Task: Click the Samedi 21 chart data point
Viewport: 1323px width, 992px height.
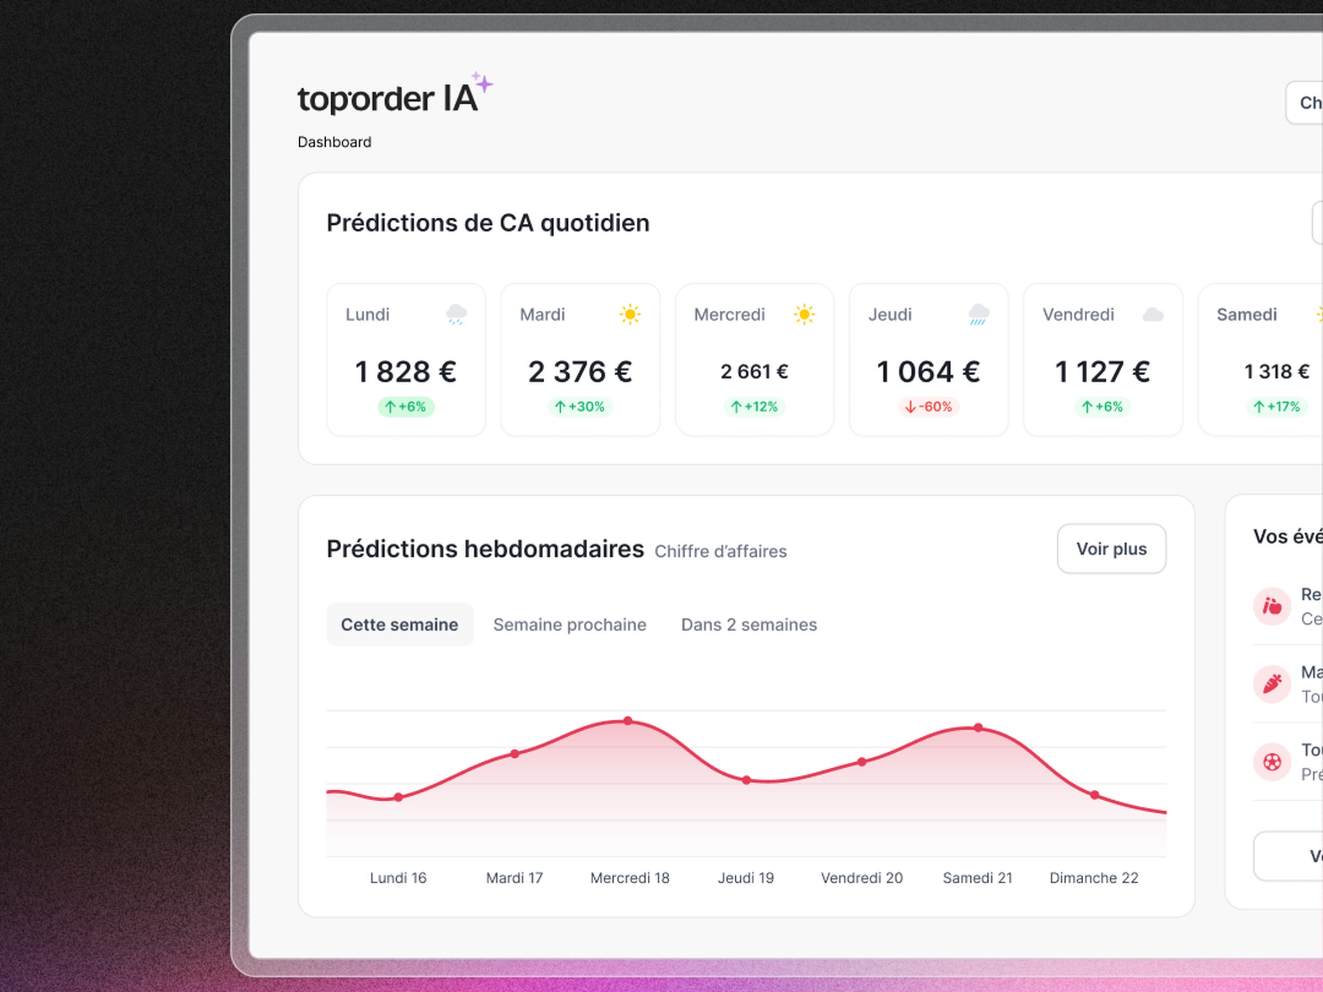Action: click(978, 727)
